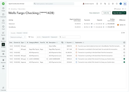129x92 pixels.
Task: Click the Feedback link
Action: tap(117, 9)
